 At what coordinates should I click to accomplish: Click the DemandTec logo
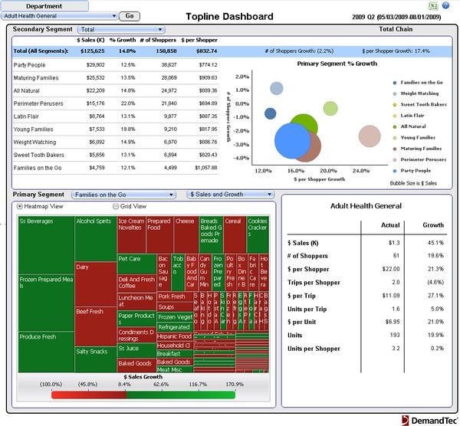[x=429, y=419]
